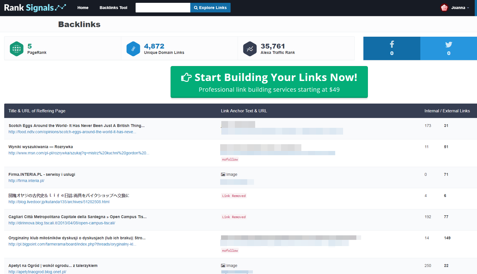Open the msn.com rozrywka search link
This screenshot has height=274, width=477.
coord(79,153)
